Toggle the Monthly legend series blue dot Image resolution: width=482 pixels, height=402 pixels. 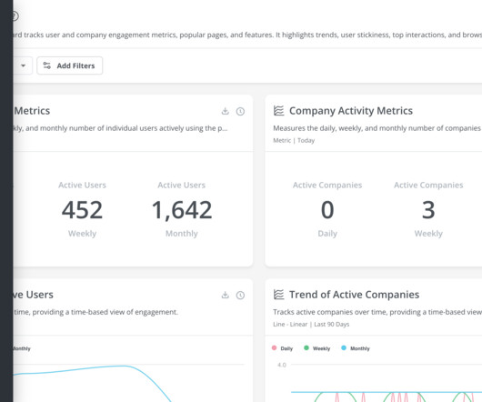pyautogui.click(x=344, y=348)
